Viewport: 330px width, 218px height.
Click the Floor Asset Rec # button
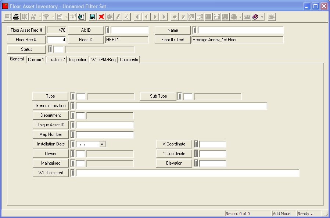pos(26,30)
